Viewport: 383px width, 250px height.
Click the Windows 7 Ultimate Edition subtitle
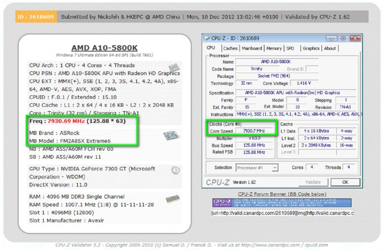[104, 55]
